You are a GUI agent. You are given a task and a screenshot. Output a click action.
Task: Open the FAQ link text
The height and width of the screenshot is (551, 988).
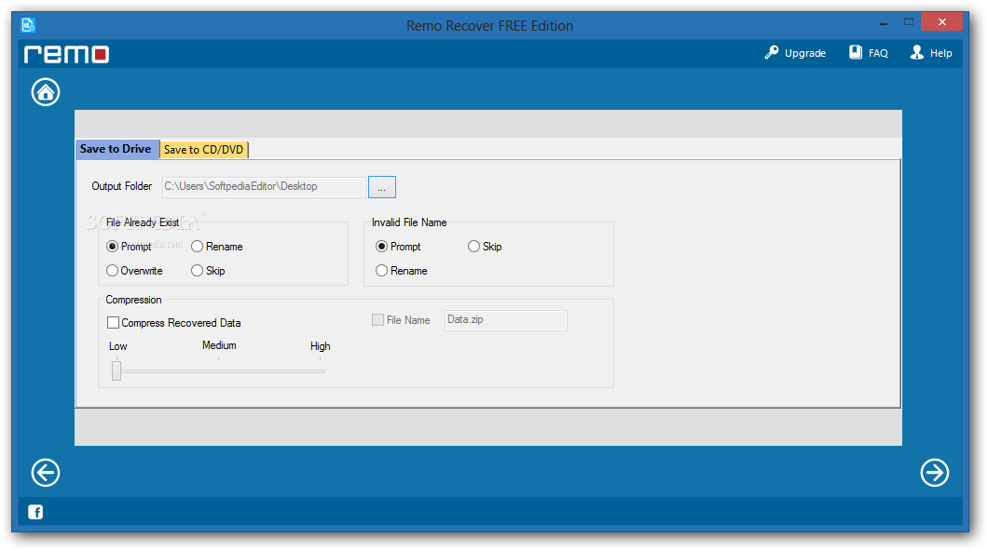[x=878, y=53]
